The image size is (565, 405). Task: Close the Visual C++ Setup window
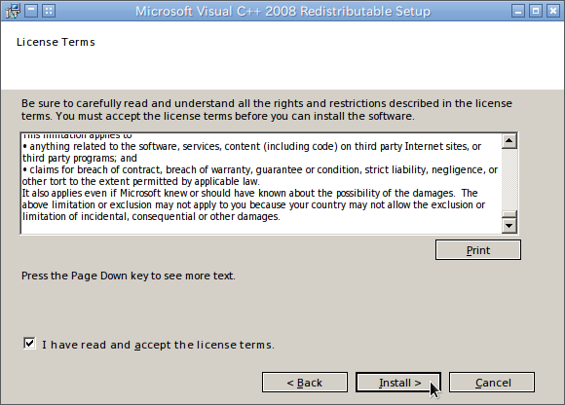[553, 11]
